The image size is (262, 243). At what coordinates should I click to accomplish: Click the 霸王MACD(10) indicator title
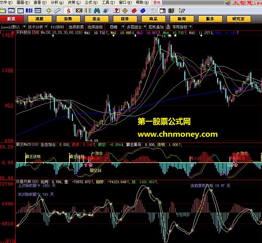27,145
